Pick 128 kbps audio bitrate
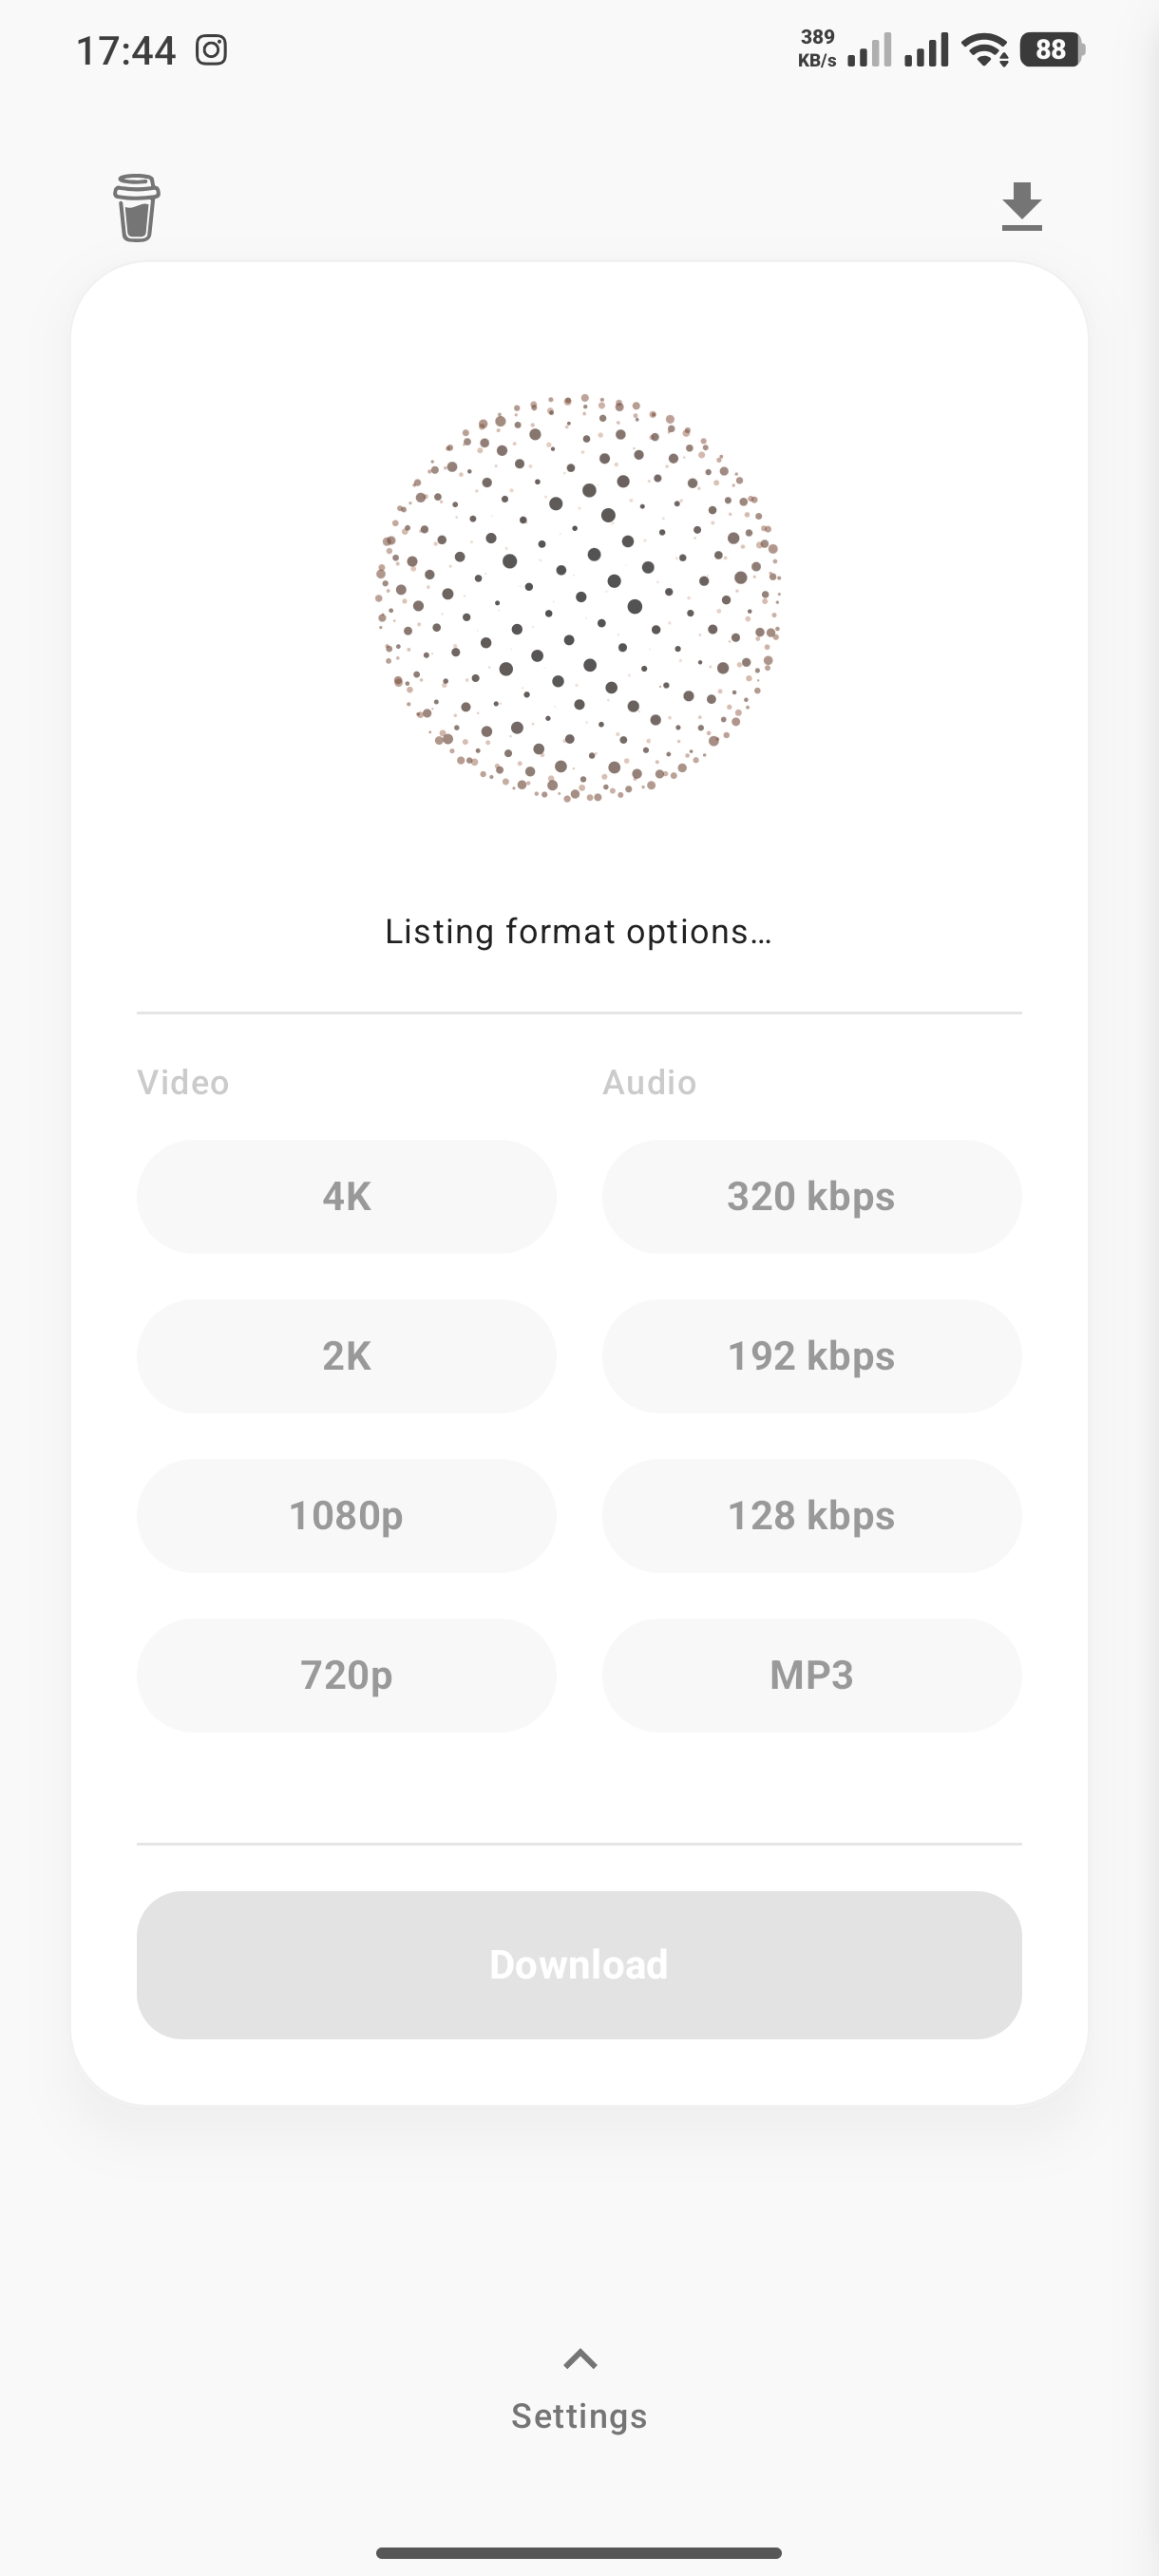 pos(811,1515)
